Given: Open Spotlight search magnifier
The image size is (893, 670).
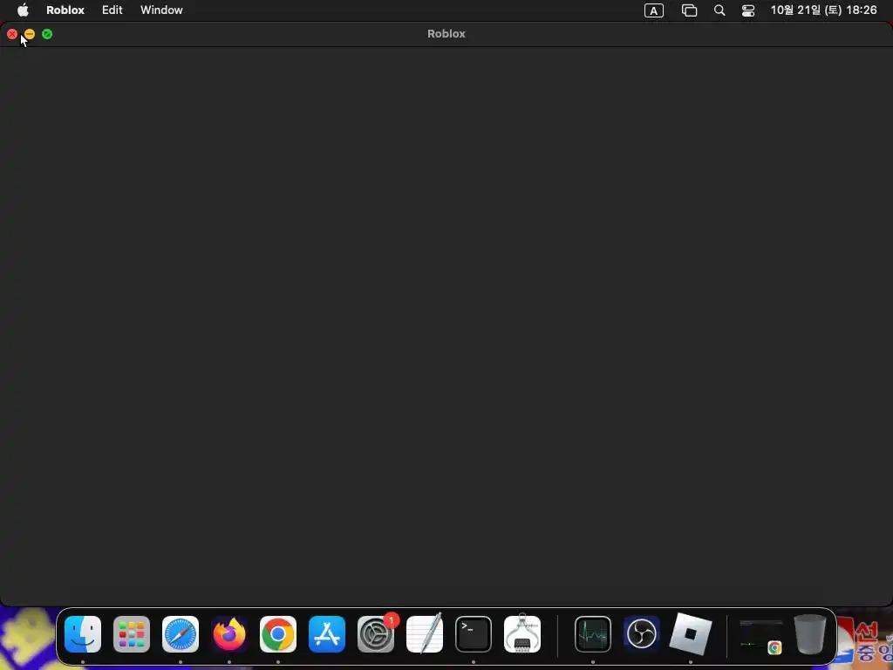Looking at the screenshot, I should coord(719,10).
